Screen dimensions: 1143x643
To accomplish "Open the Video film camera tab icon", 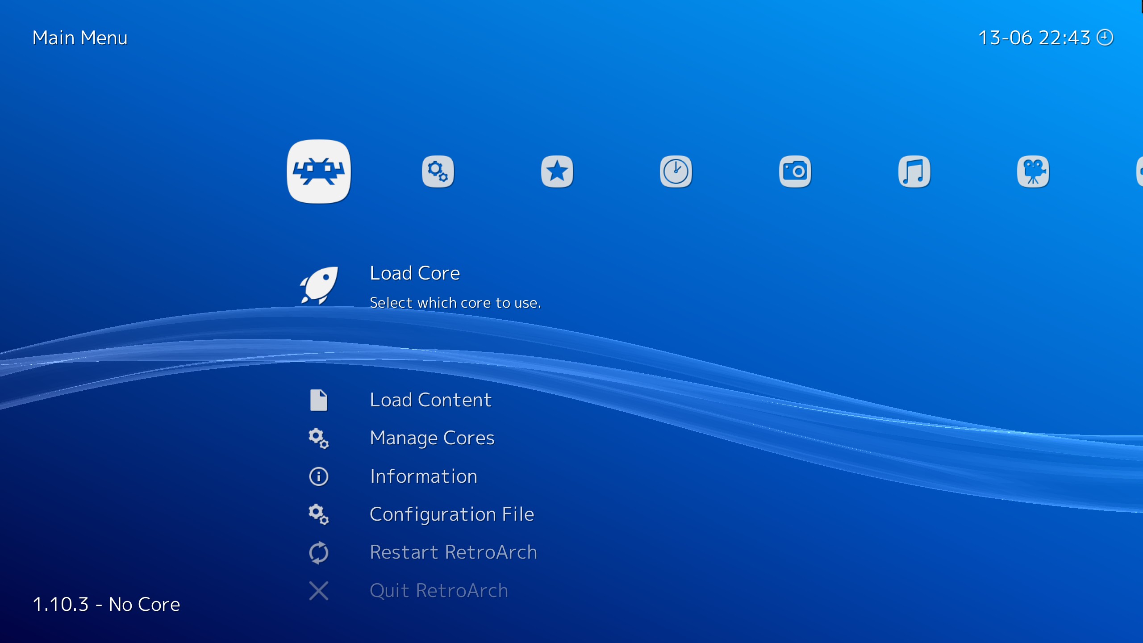I will pos(1033,171).
